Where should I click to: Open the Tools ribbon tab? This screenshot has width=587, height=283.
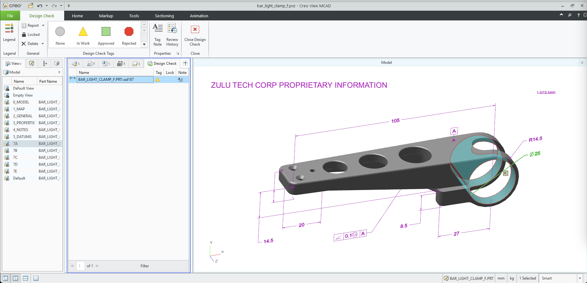tap(134, 16)
